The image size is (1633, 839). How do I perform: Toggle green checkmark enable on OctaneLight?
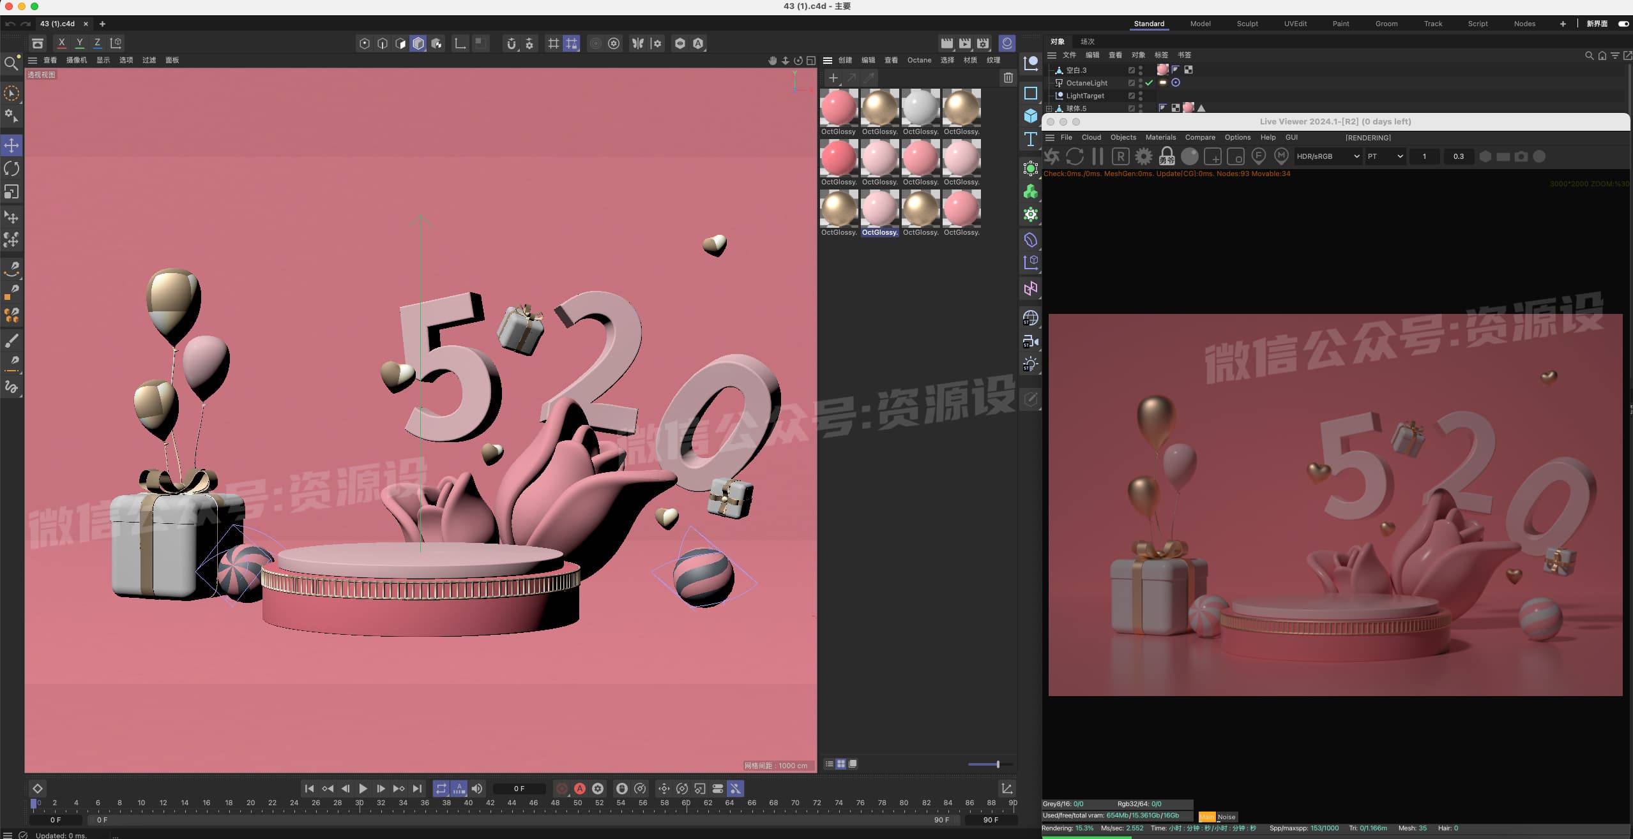(1149, 83)
